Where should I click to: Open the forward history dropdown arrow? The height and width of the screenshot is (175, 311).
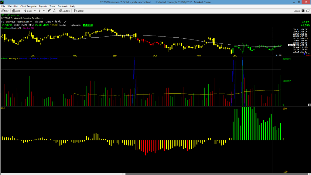pyautogui.click(x=44, y=11)
